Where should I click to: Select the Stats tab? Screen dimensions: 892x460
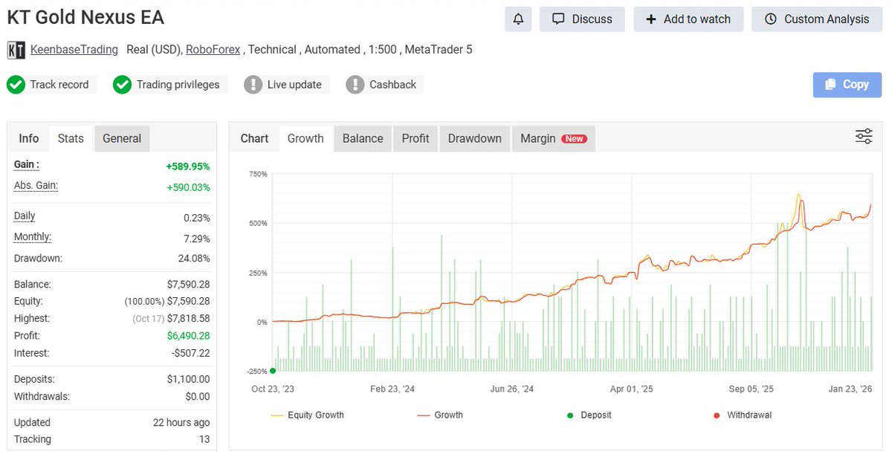71,138
